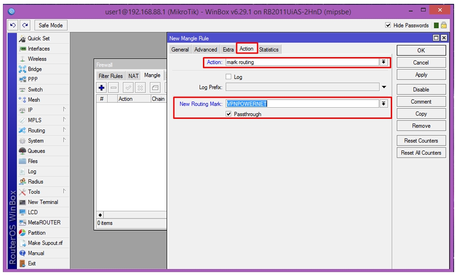The image size is (456, 275).
Task: Click the New Routing Mark input field
Action: pos(302,104)
